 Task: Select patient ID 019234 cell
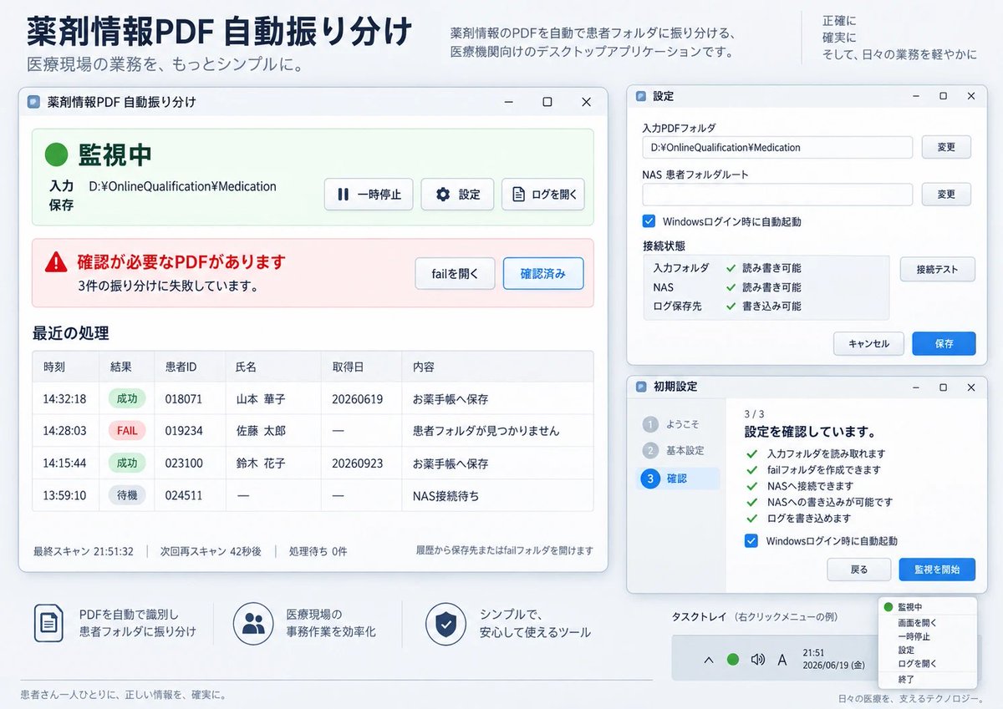click(184, 431)
